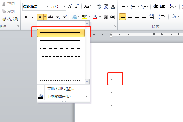Screen dimensions: 183x122
Task: Open the Text Effects dropdown arrow
Action: pos(79,17)
